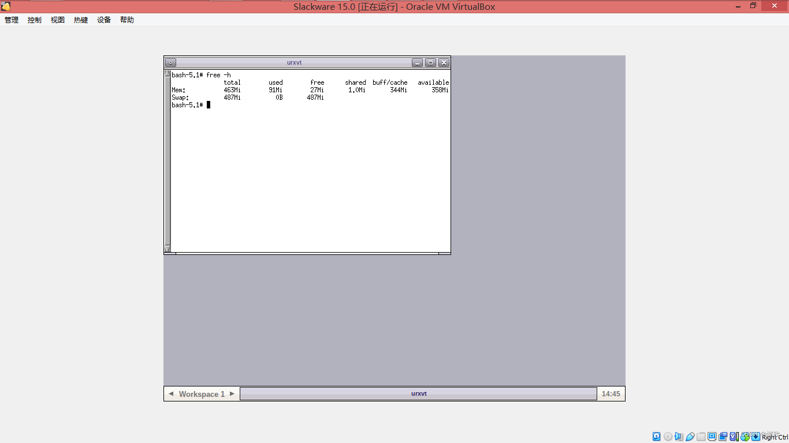Click the 'shared' column header
Image resolution: width=789 pixels, height=443 pixels.
[x=355, y=82]
